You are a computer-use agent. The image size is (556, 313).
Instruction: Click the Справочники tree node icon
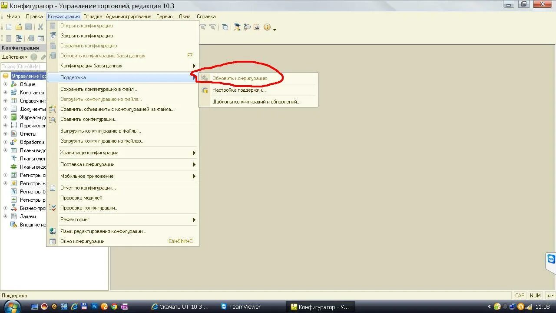pyautogui.click(x=14, y=101)
